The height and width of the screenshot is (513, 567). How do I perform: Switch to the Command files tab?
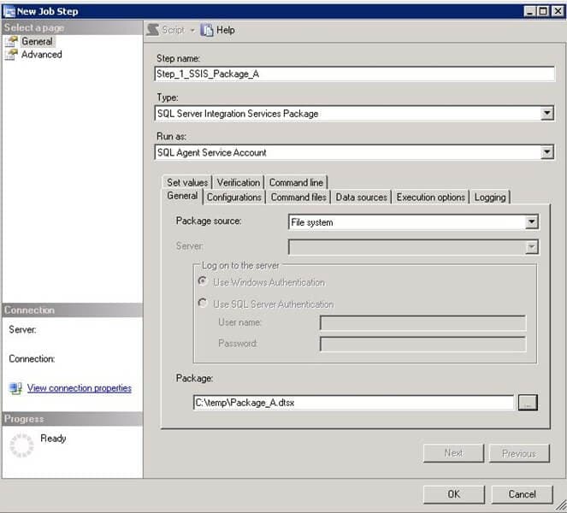[x=298, y=197]
